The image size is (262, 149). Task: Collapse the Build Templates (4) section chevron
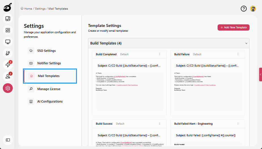[x=246, y=43]
